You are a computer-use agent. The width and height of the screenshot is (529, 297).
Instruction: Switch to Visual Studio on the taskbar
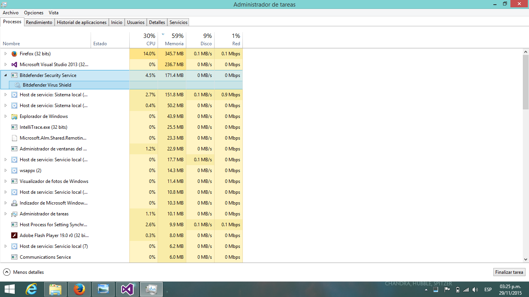pyautogui.click(x=127, y=289)
